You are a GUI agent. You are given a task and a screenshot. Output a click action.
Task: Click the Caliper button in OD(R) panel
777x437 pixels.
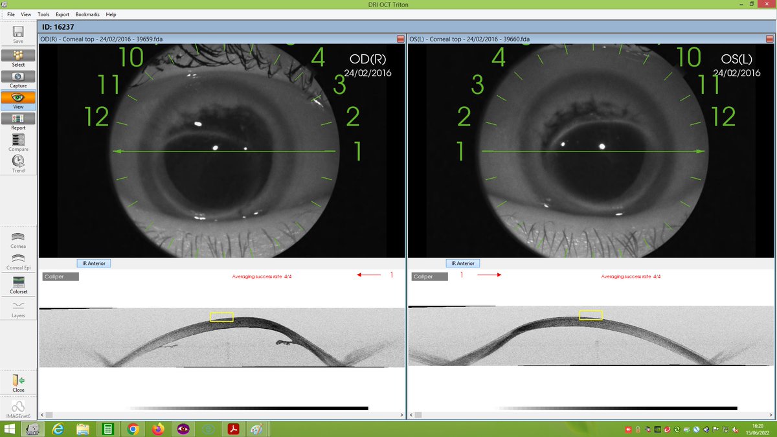coord(61,276)
